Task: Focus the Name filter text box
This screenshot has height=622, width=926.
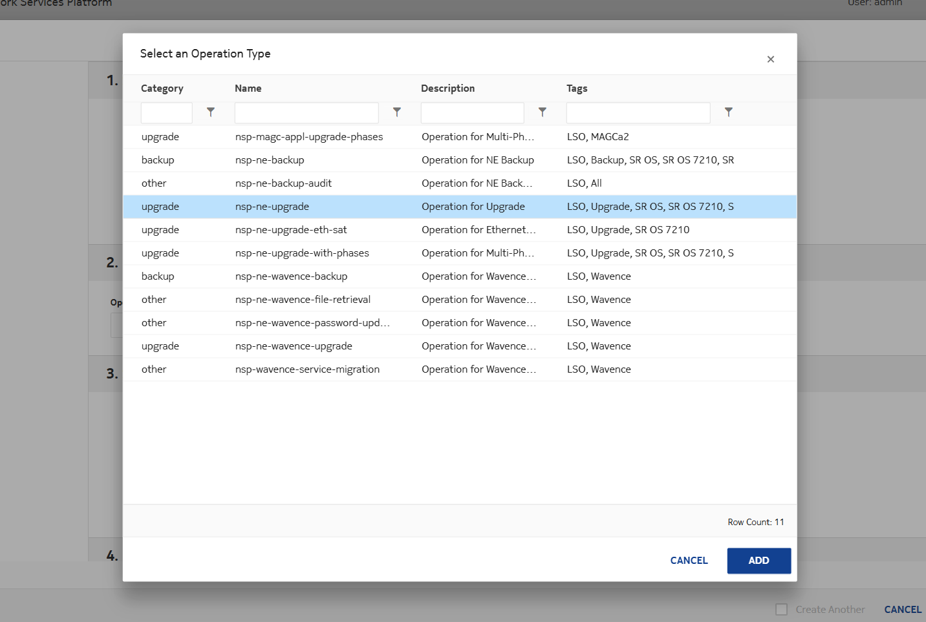Action: point(306,113)
